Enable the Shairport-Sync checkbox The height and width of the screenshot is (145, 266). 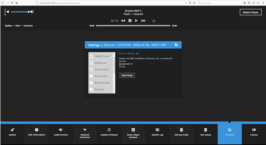pyautogui.click(x=91, y=83)
